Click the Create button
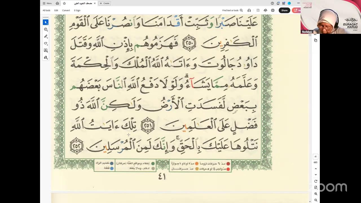 pyautogui.click(x=105, y=3)
